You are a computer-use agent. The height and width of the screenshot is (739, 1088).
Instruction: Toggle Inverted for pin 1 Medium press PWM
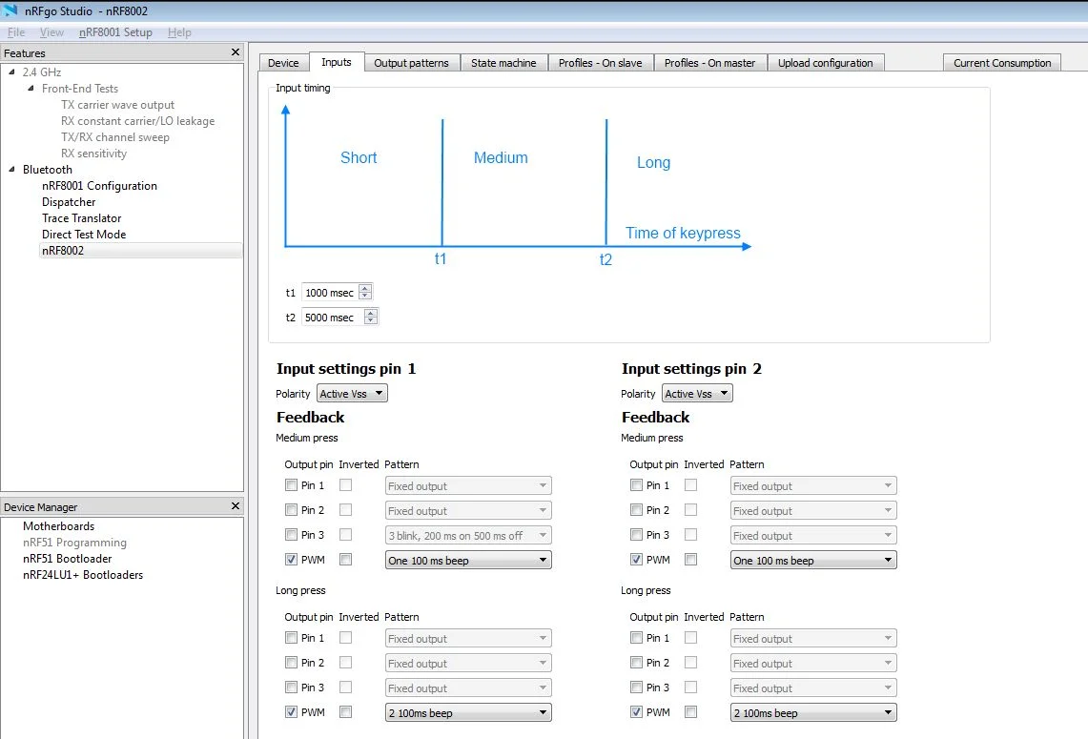tap(345, 560)
